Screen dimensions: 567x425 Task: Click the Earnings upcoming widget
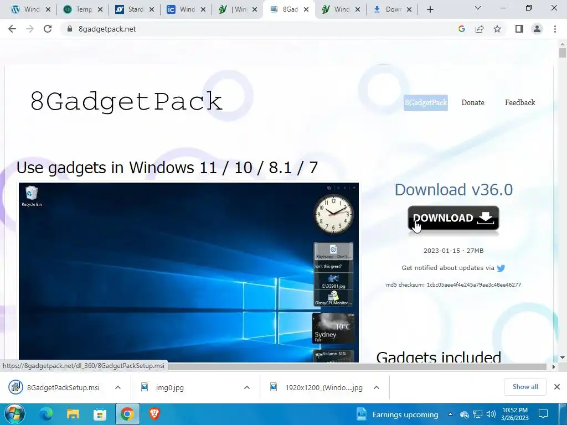[396, 414]
